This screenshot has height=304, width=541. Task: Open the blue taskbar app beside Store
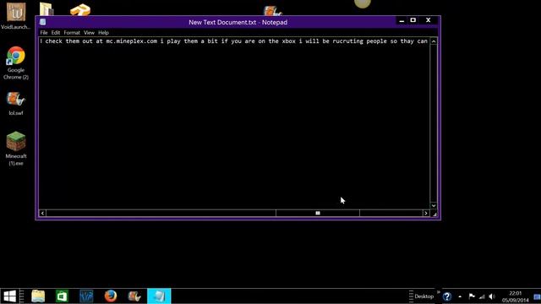[86, 296]
